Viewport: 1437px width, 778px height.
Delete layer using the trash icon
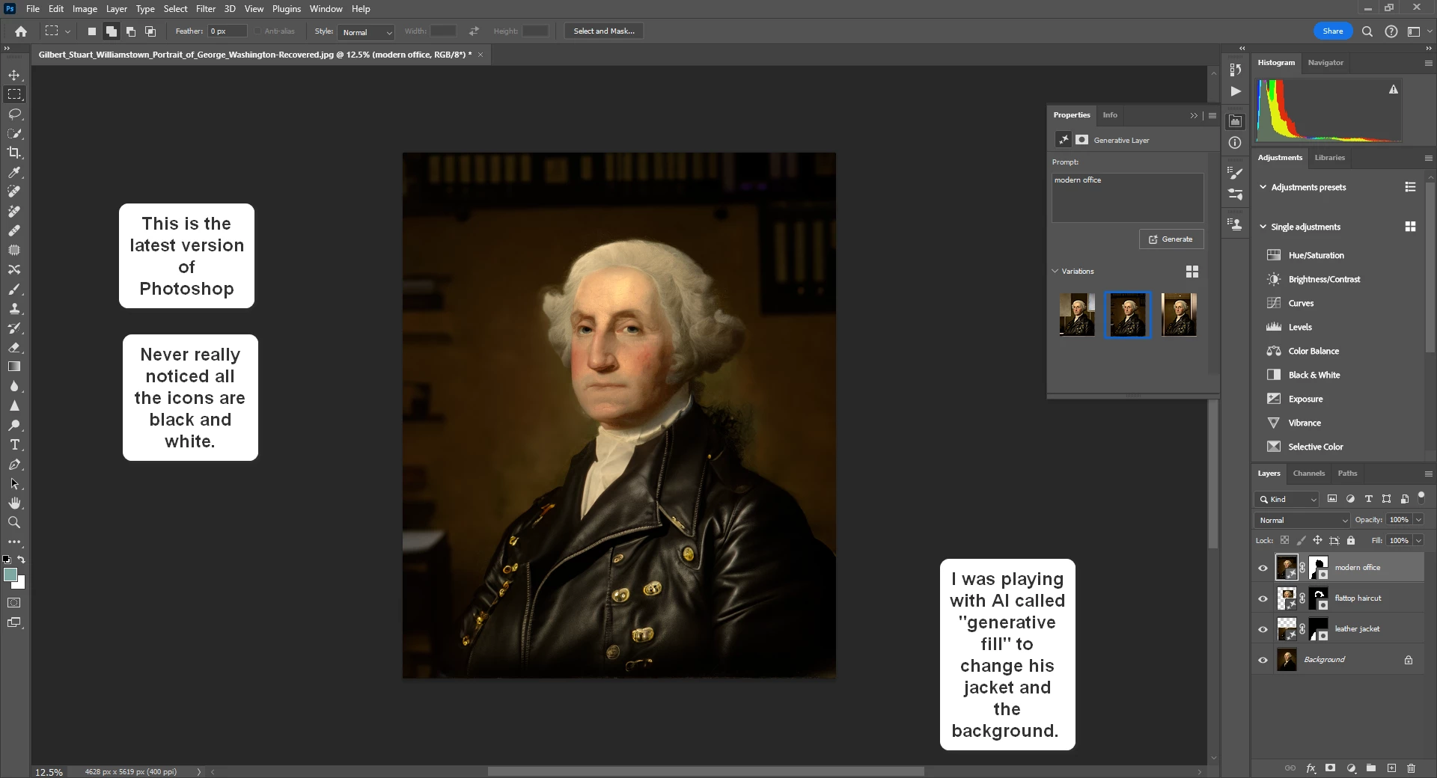click(x=1411, y=768)
